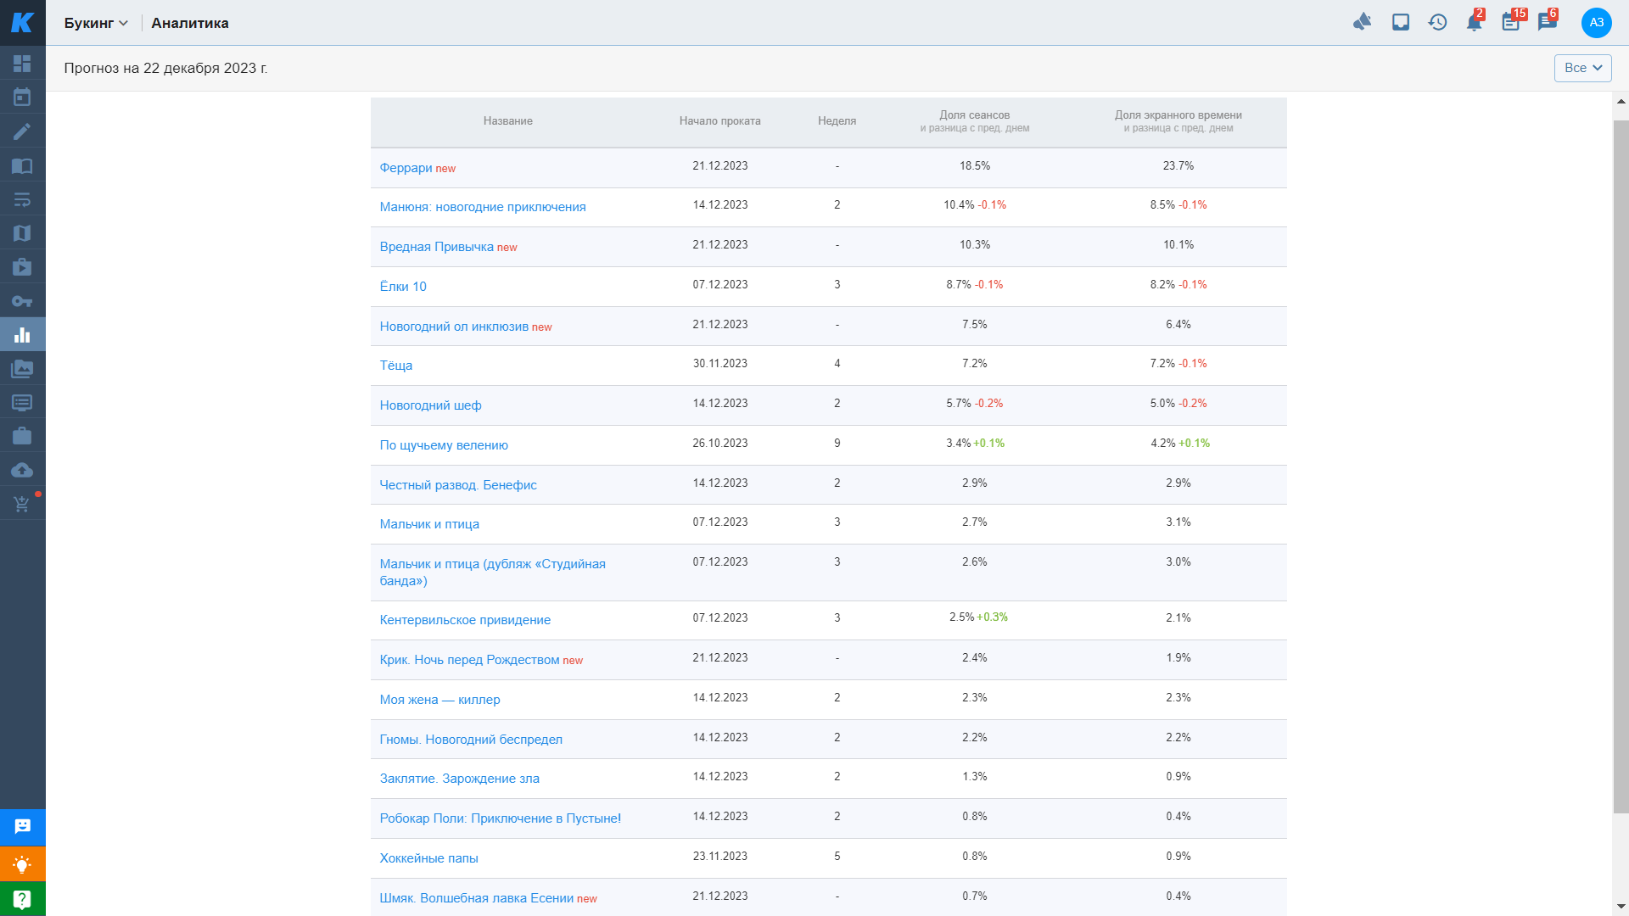The width and height of the screenshot is (1629, 916).
Task: Click Прогноз на 22 декабря 2023 heading
Action: pos(165,68)
